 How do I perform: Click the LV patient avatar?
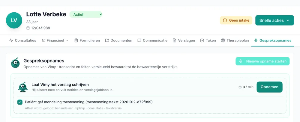(x=14, y=20)
